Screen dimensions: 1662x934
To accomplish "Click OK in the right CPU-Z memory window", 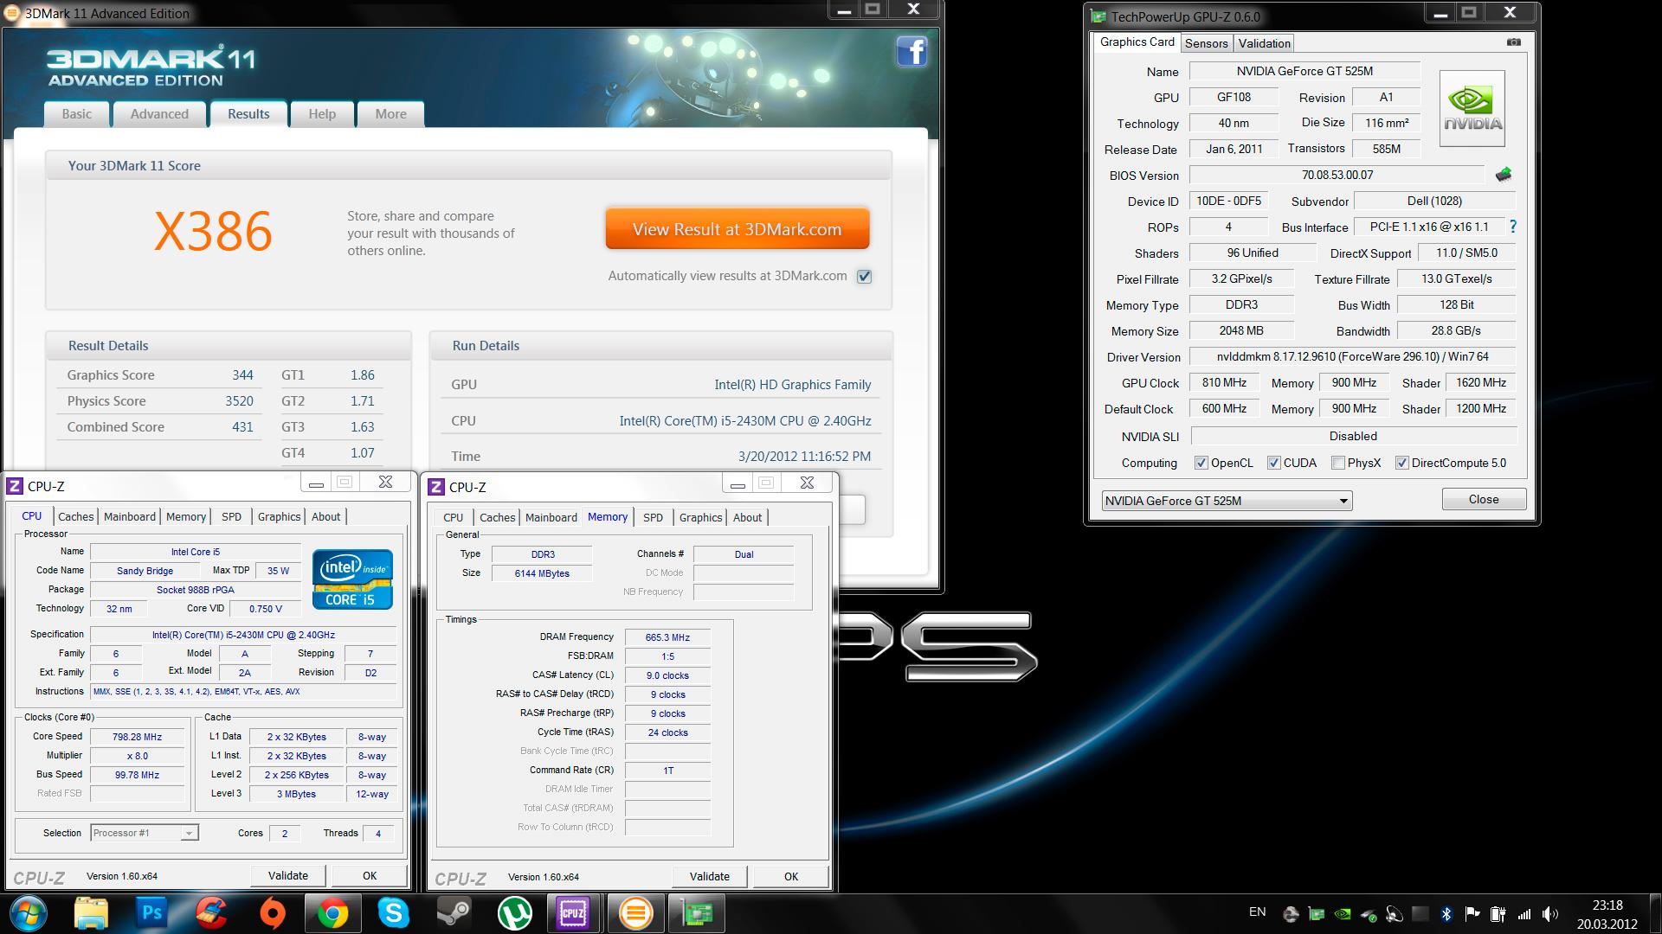I will click(791, 876).
